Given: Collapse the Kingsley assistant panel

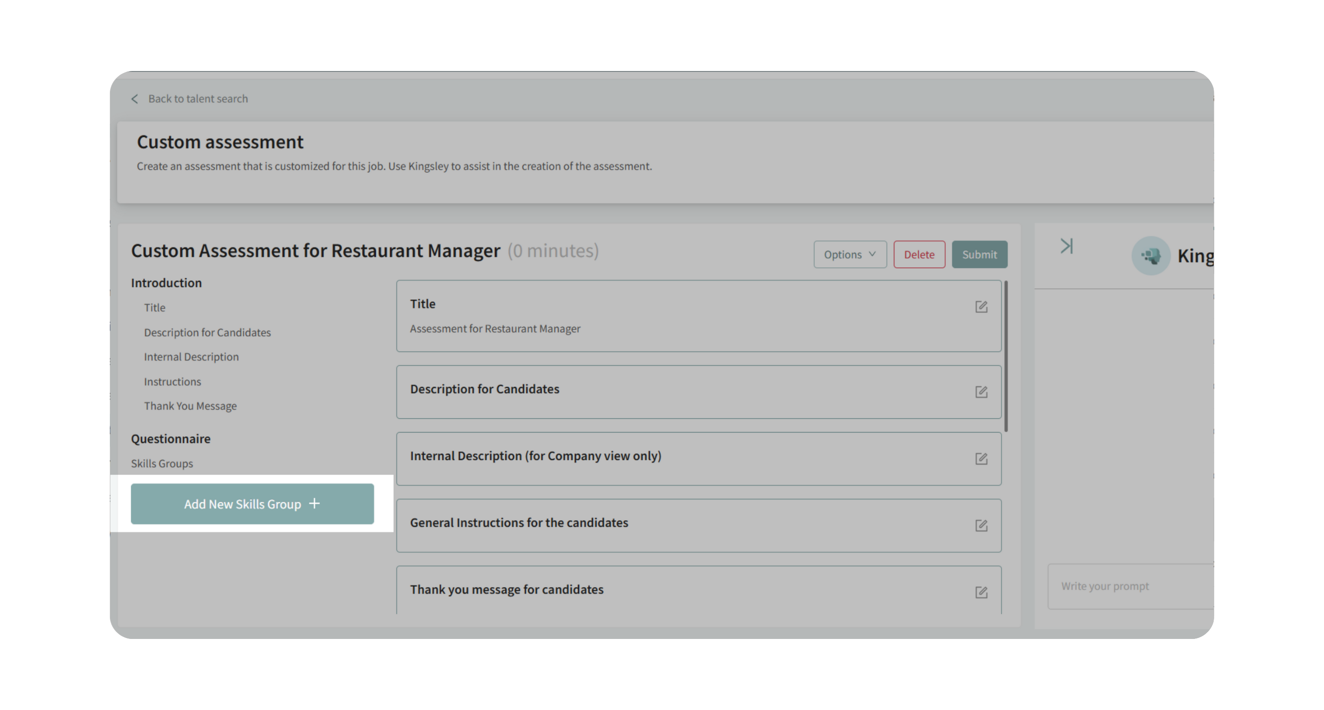Looking at the screenshot, I should [1067, 246].
